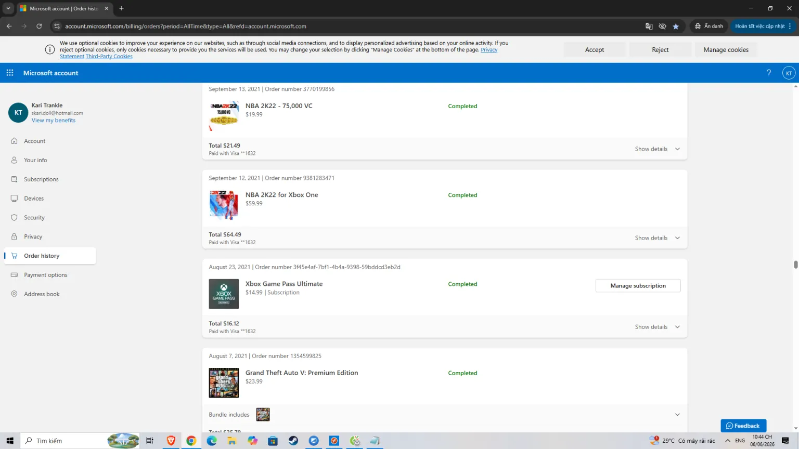Click the page vertical scrollbar thumb

tap(795, 265)
